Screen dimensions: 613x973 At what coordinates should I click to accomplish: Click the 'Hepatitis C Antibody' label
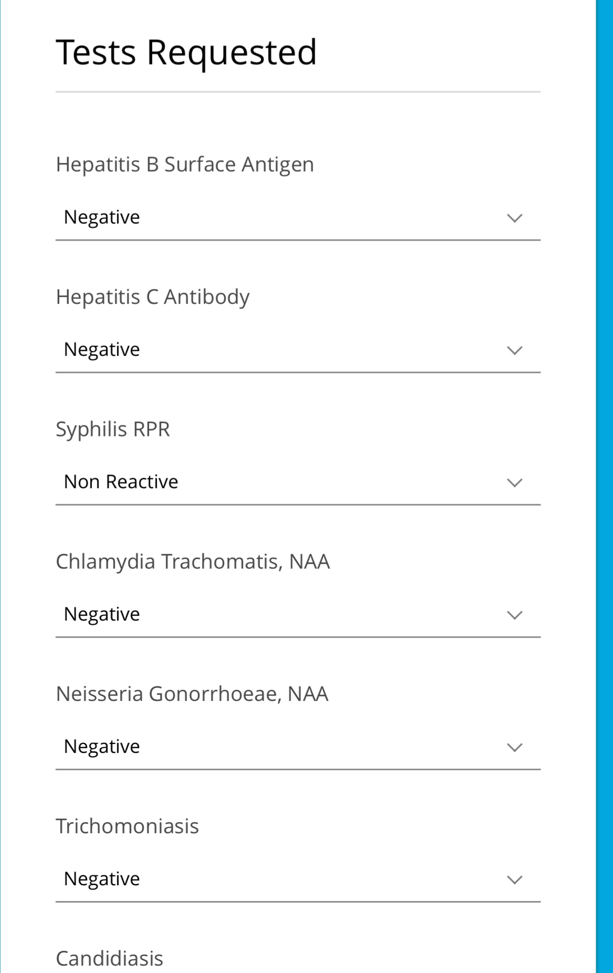(152, 297)
